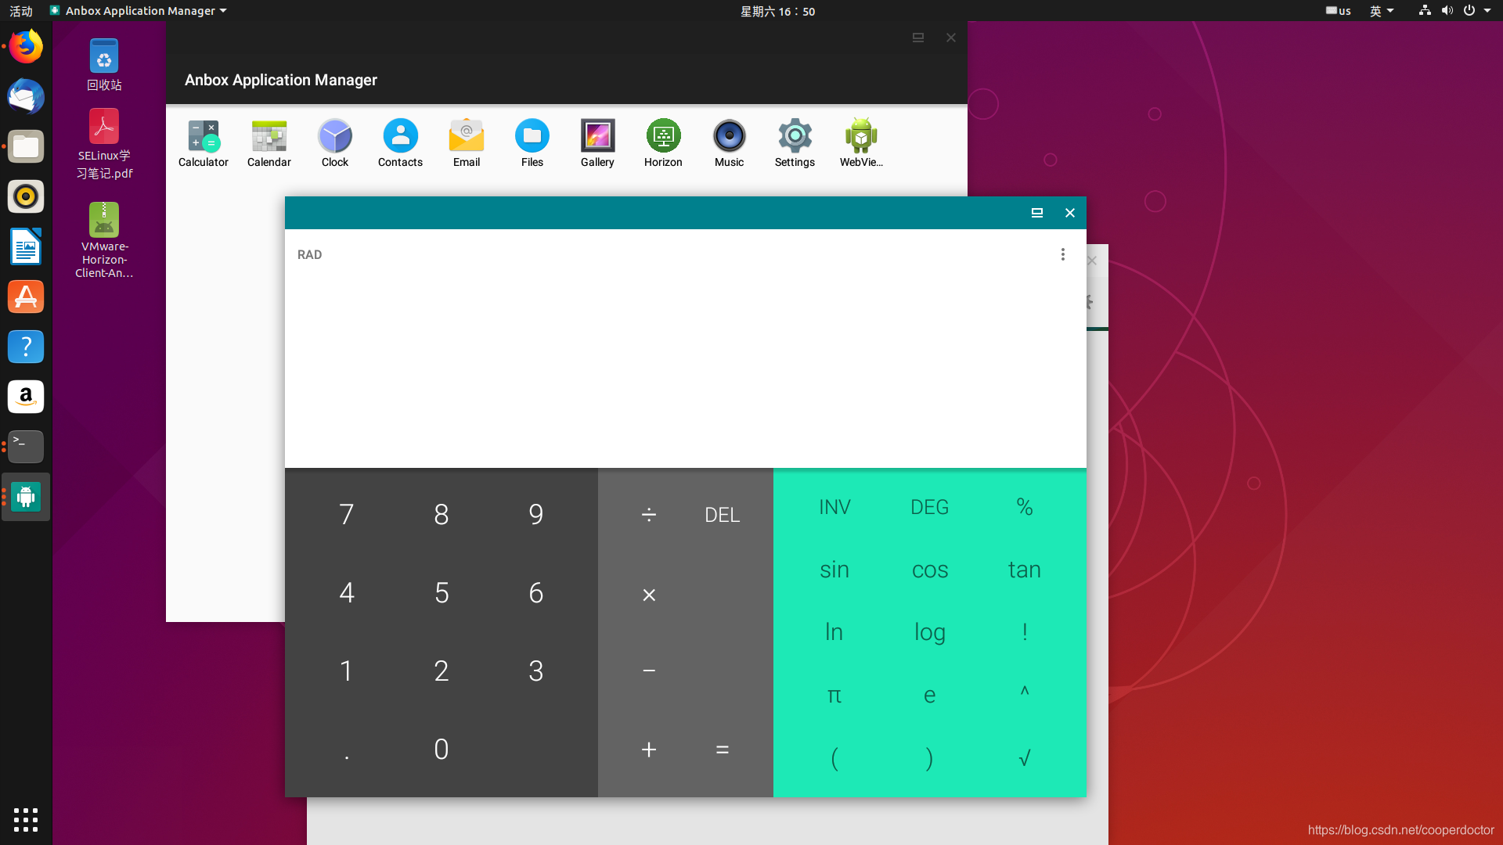Click the square root button
The height and width of the screenshot is (845, 1503).
(x=1023, y=757)
